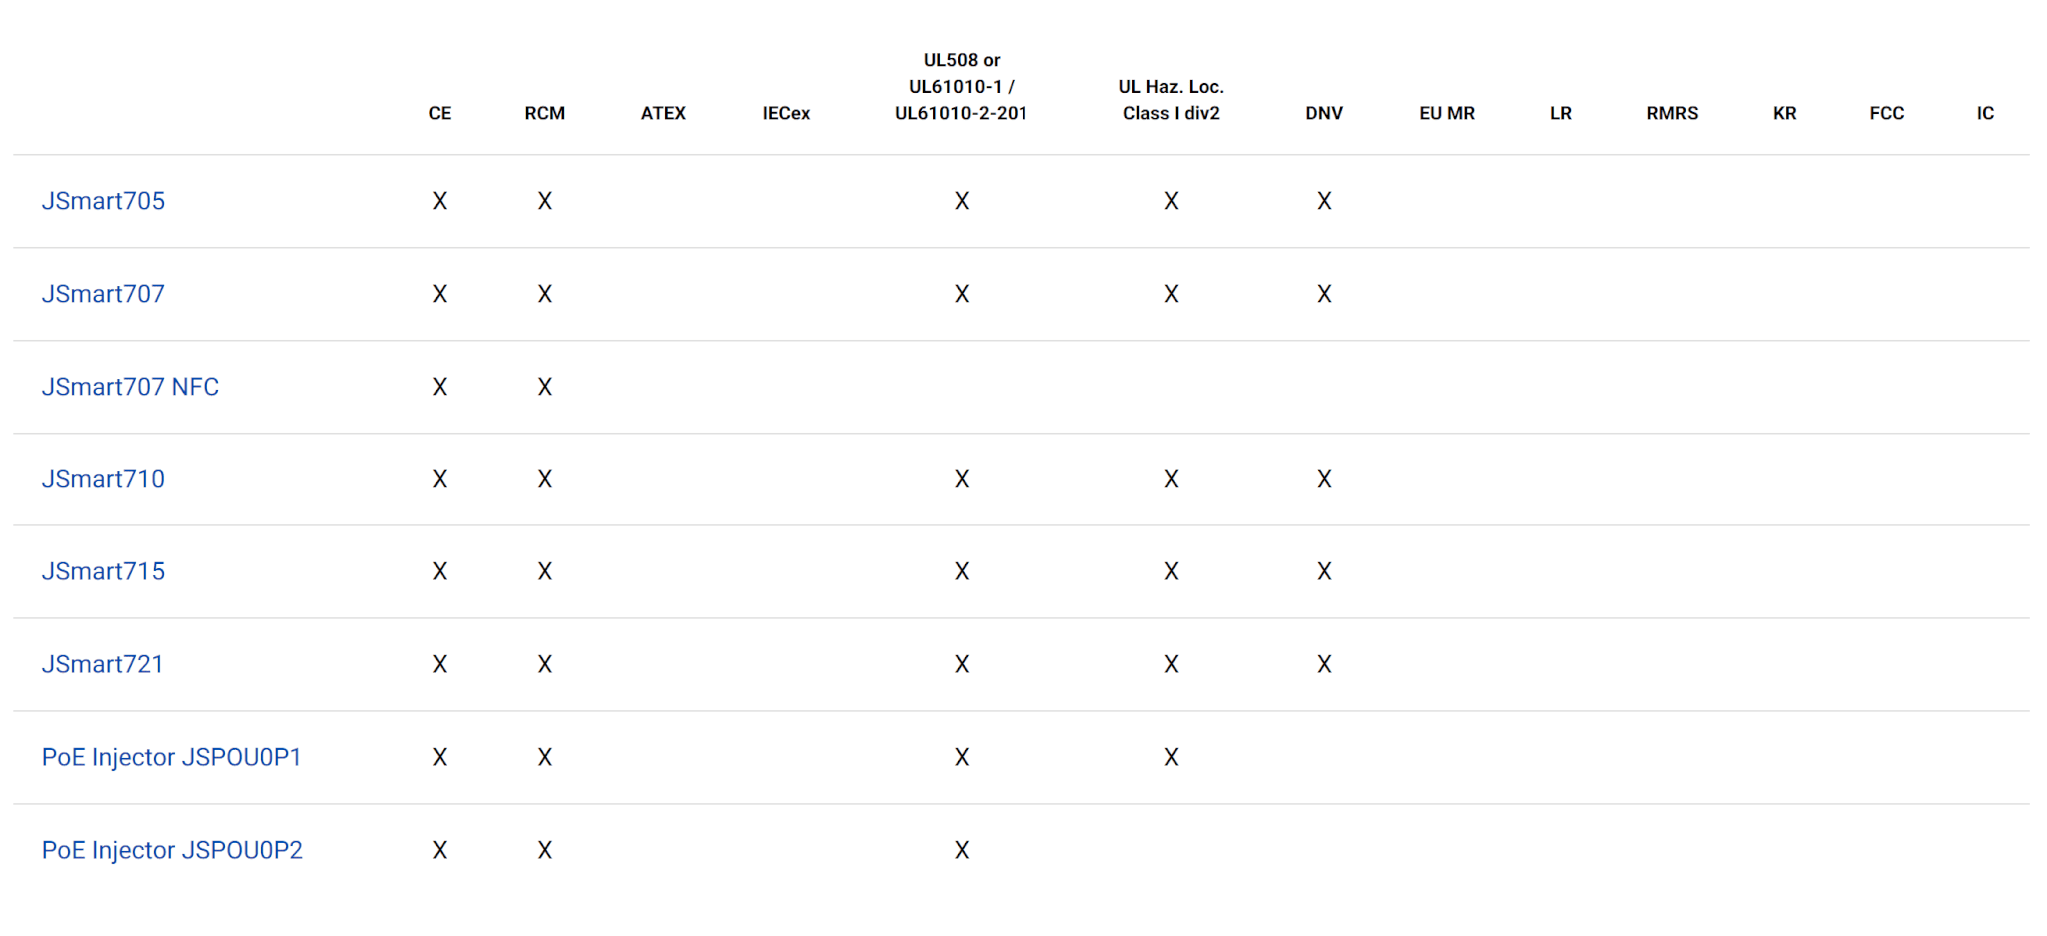Screen dimensions: 2047x936
Task: Click the DNV mark for JSmart705
Action: pyautogui.click(x=1324, y=201)
